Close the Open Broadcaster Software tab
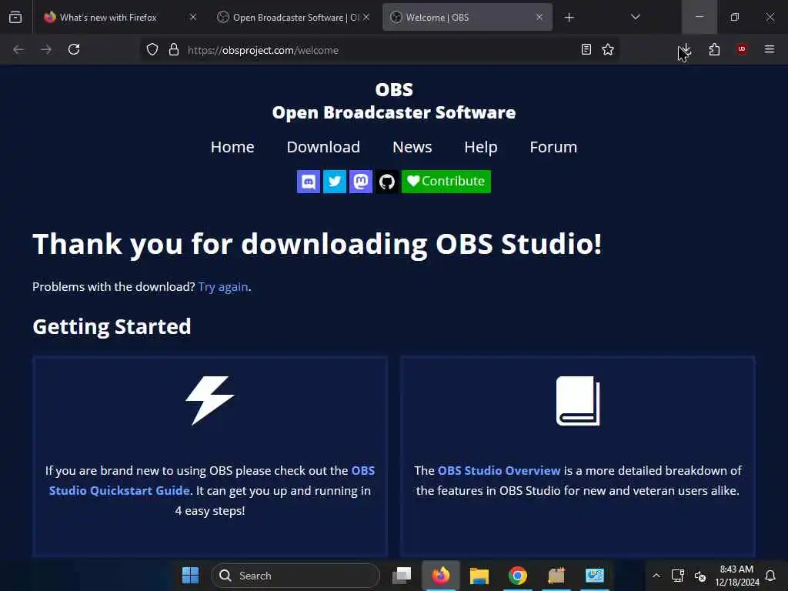Image resolution: width=788 pixels, height=591 pixels. point(366,17)
